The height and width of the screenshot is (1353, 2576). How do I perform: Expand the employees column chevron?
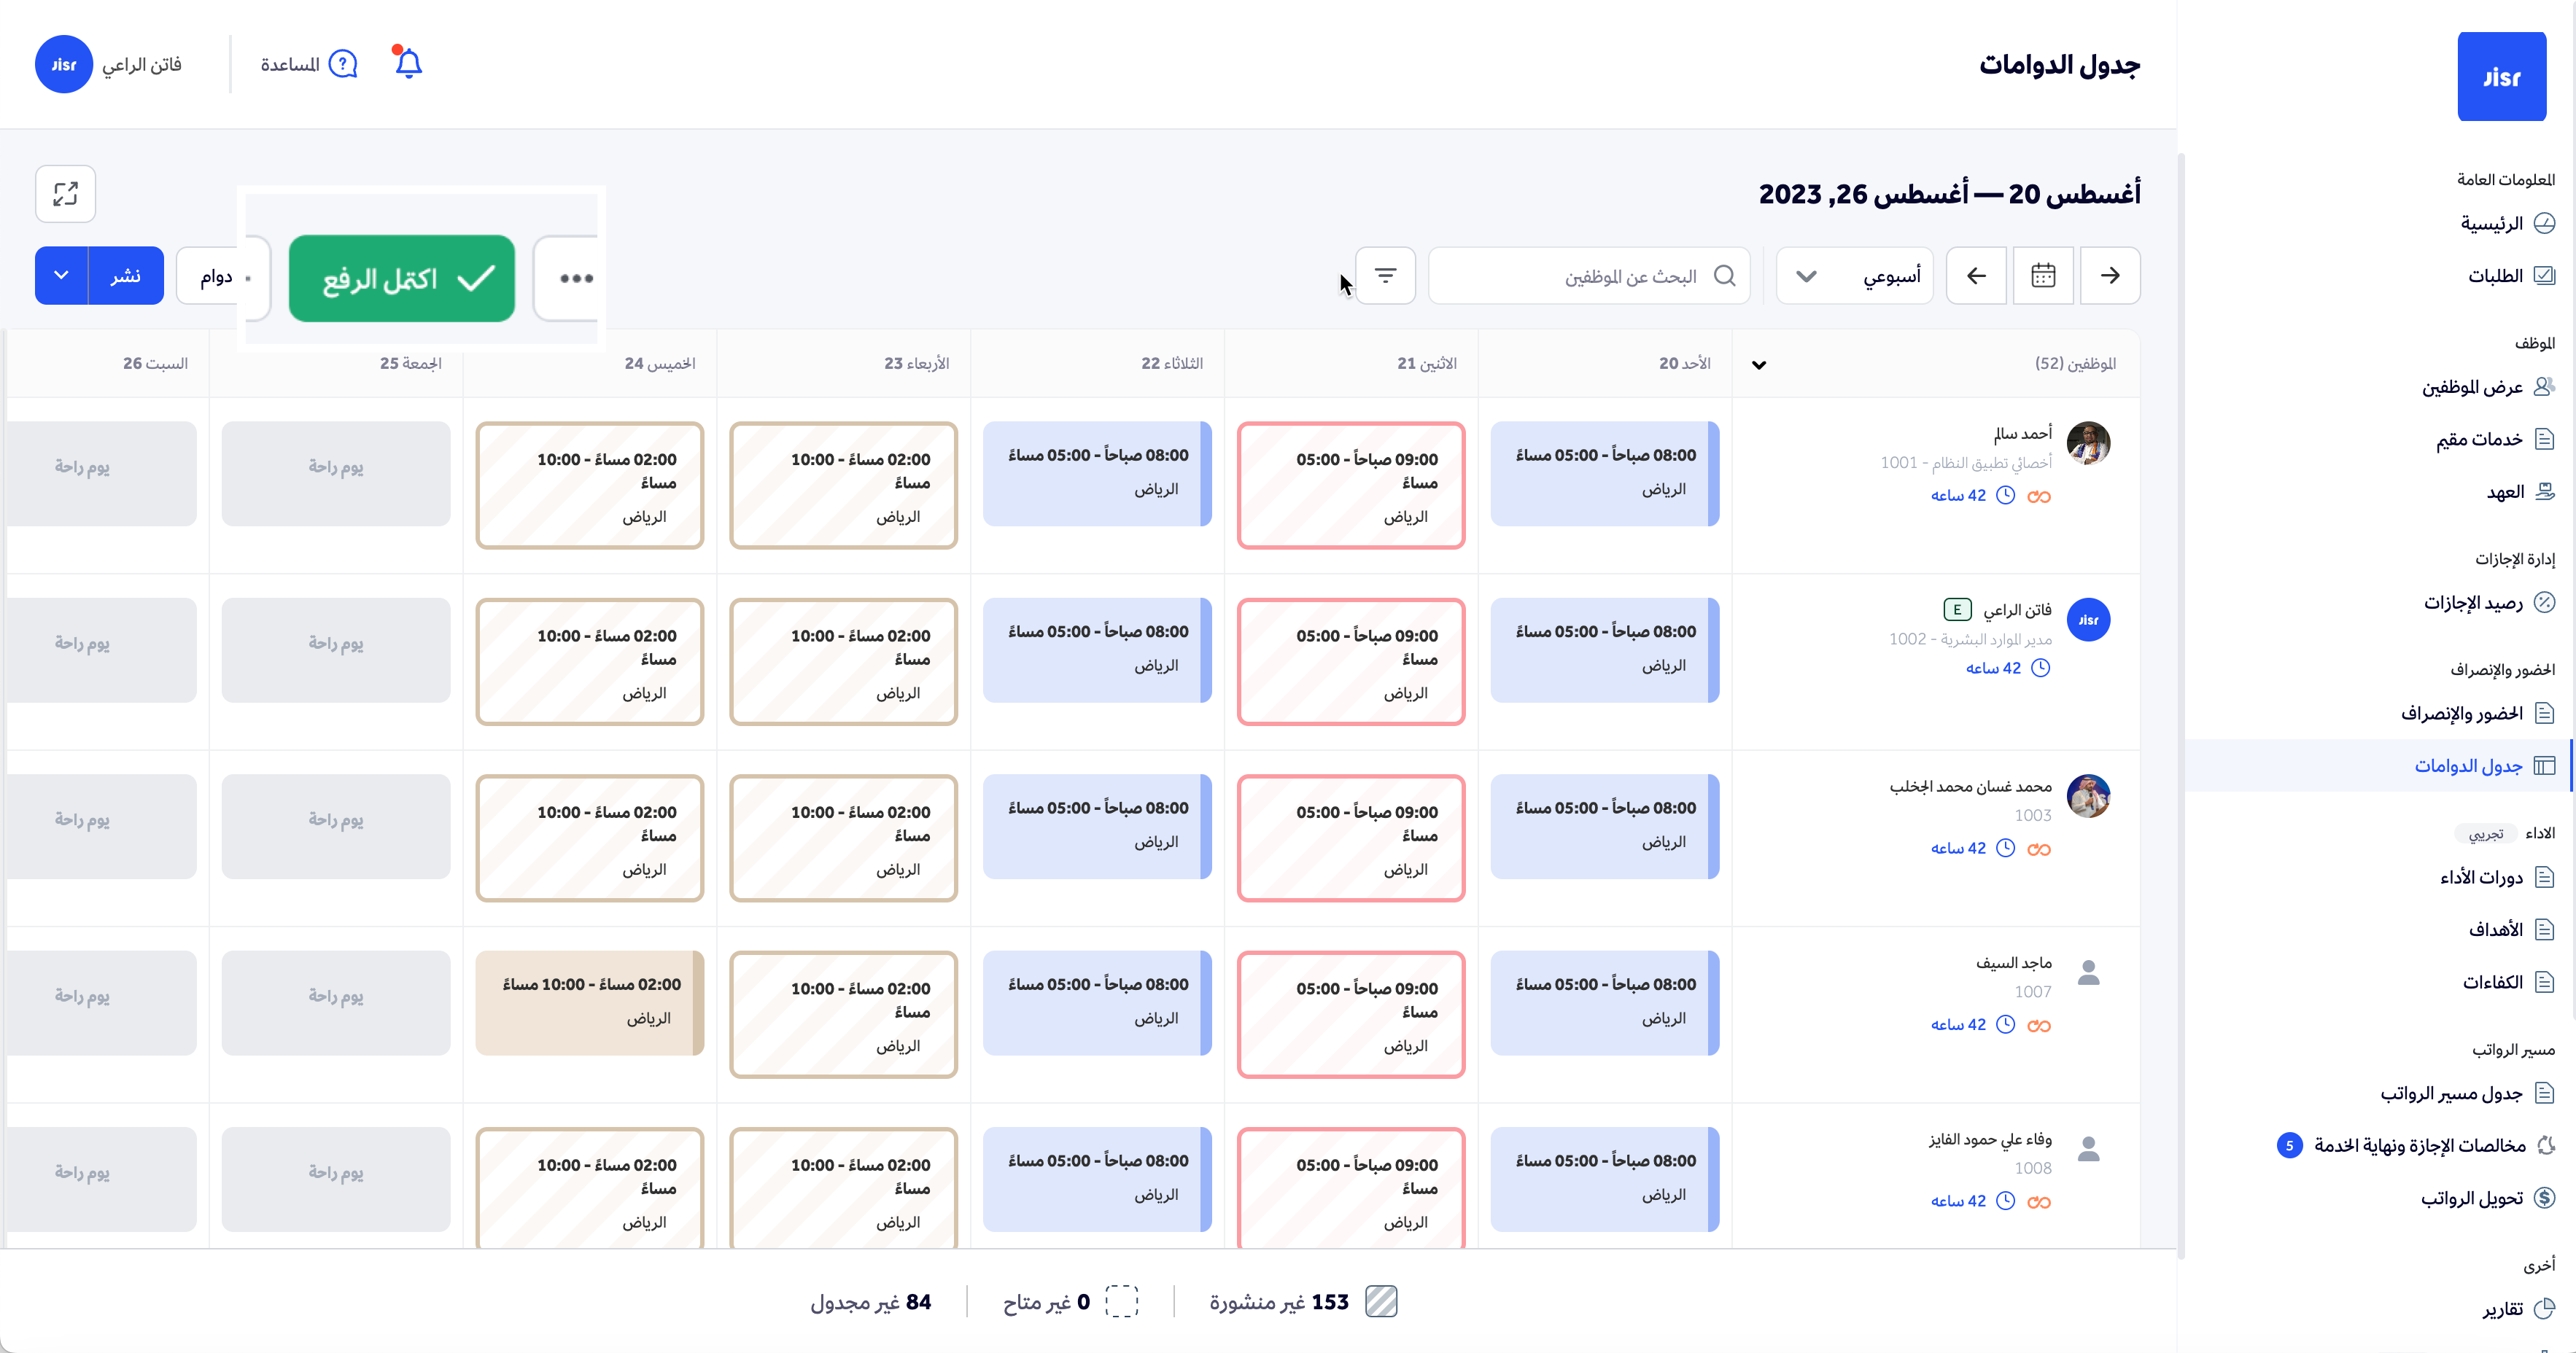coord(1759,364)
